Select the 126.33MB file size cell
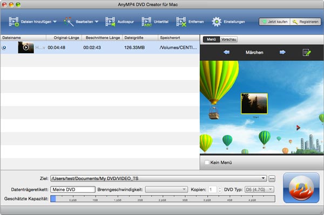 click(x=134, y=47)
